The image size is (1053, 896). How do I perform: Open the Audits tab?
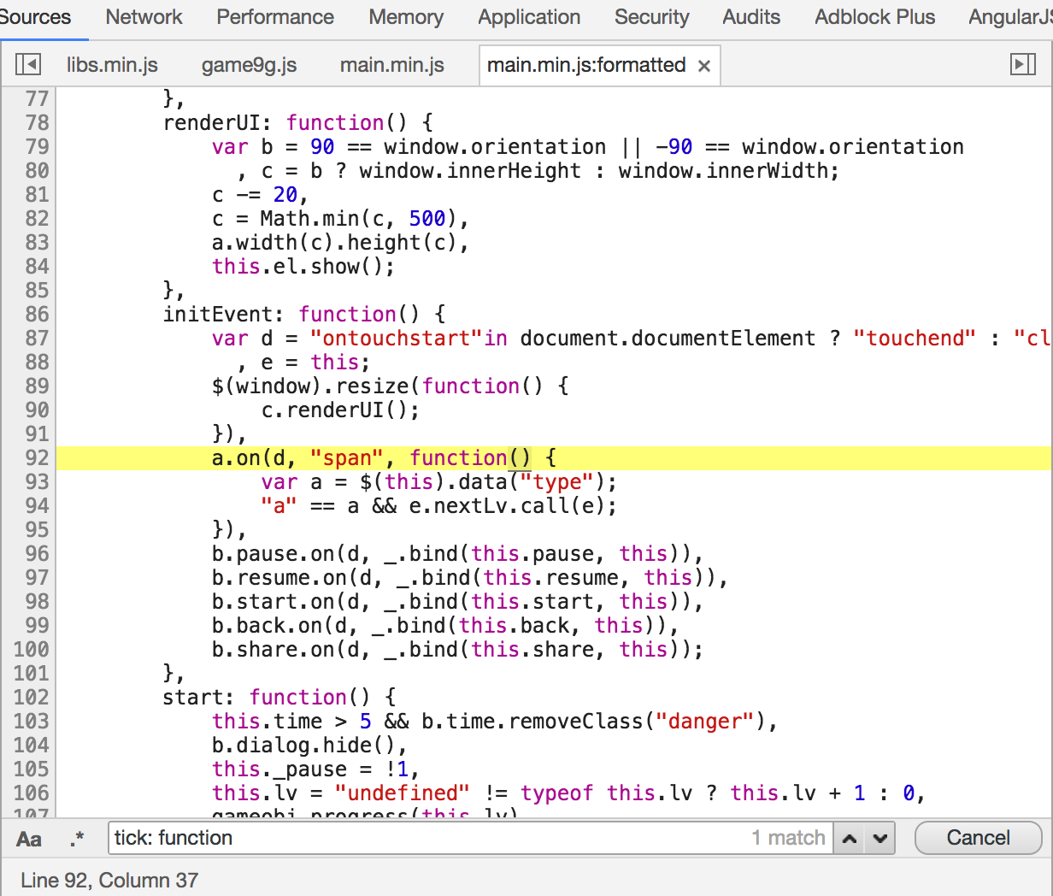pos(751,17)
